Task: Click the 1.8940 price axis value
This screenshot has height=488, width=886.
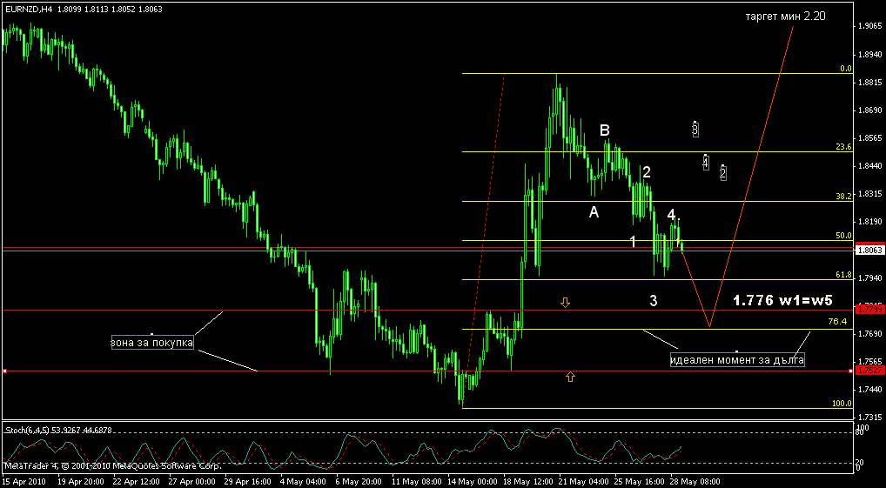Action: 870,54
